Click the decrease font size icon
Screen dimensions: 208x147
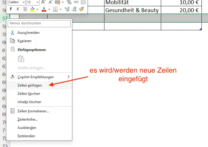coord(51,2)
